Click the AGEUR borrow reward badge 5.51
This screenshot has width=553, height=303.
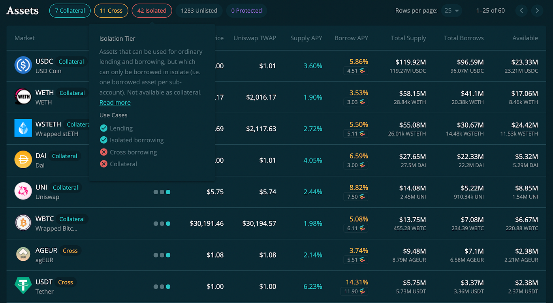point(355,260)
